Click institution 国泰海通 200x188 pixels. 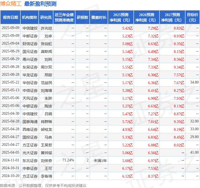[x=30, y=122]
